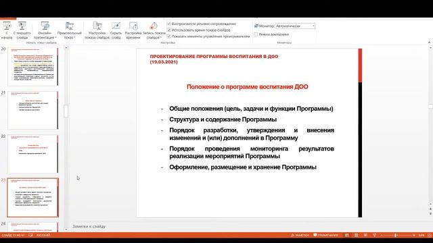
Task: Collapse the ribbon with the arrow
Action: pyautogui.click(x=429, y=43)
